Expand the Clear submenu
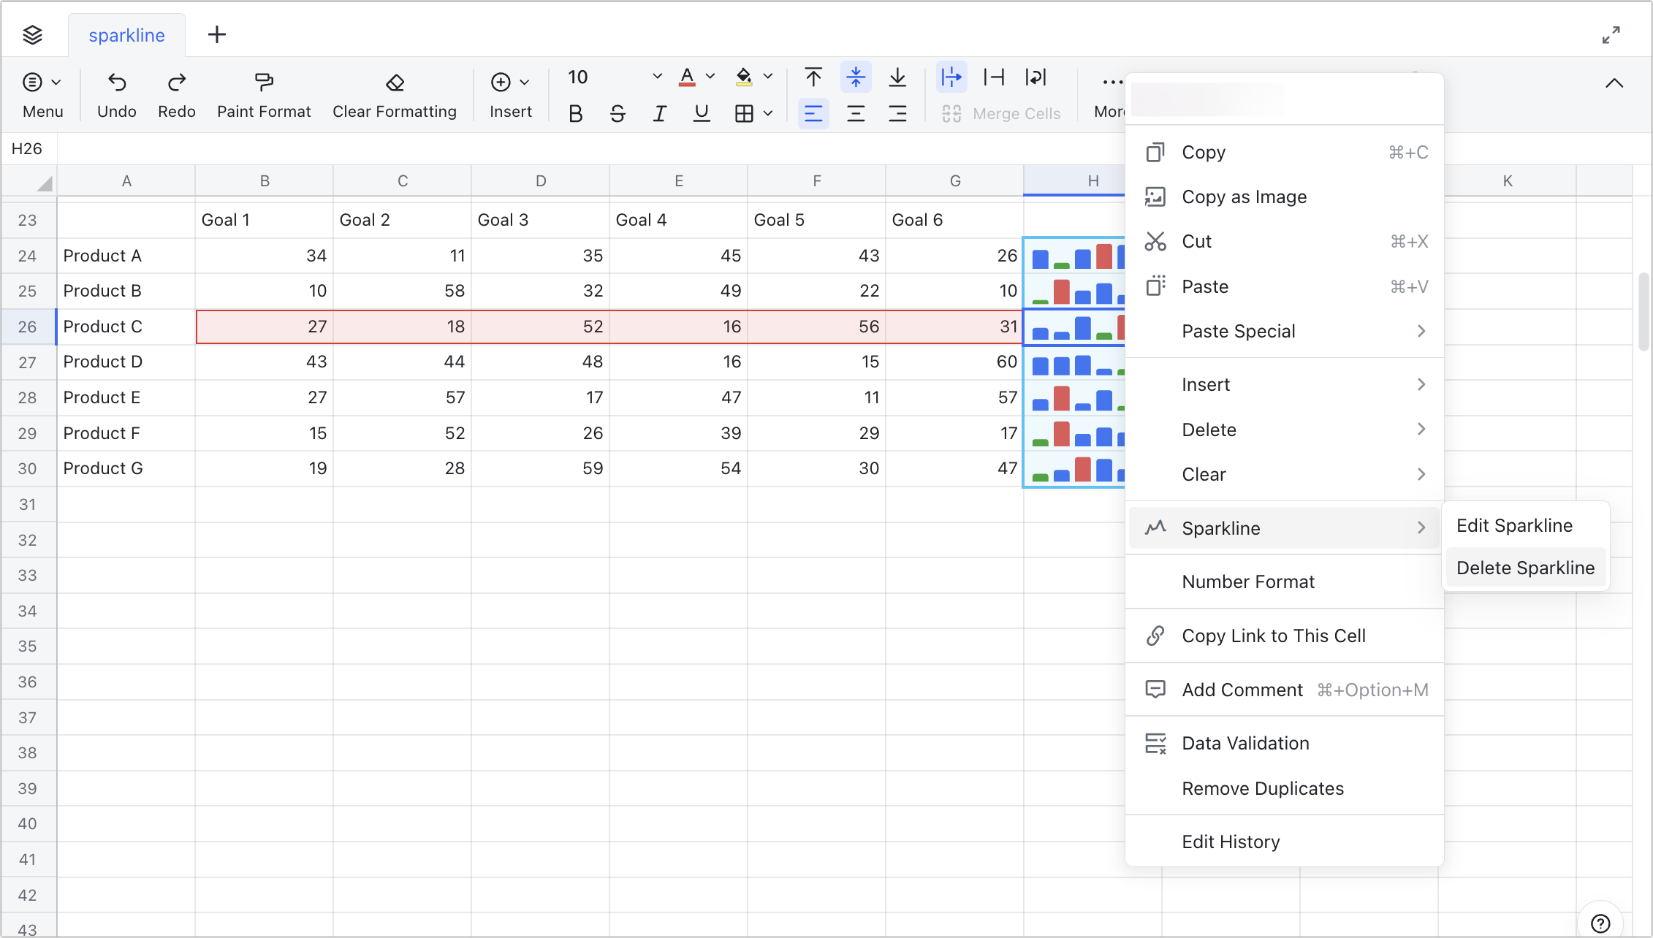This screenshot has height=938, width=1653. [x=1204, y=473]
